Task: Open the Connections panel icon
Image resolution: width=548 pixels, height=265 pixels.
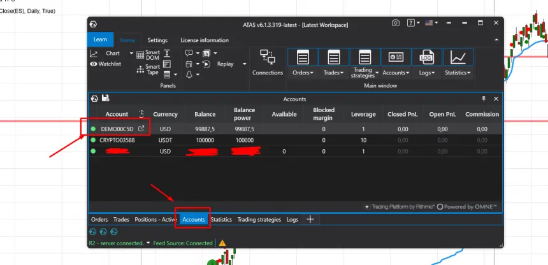Action: [268, 59]
